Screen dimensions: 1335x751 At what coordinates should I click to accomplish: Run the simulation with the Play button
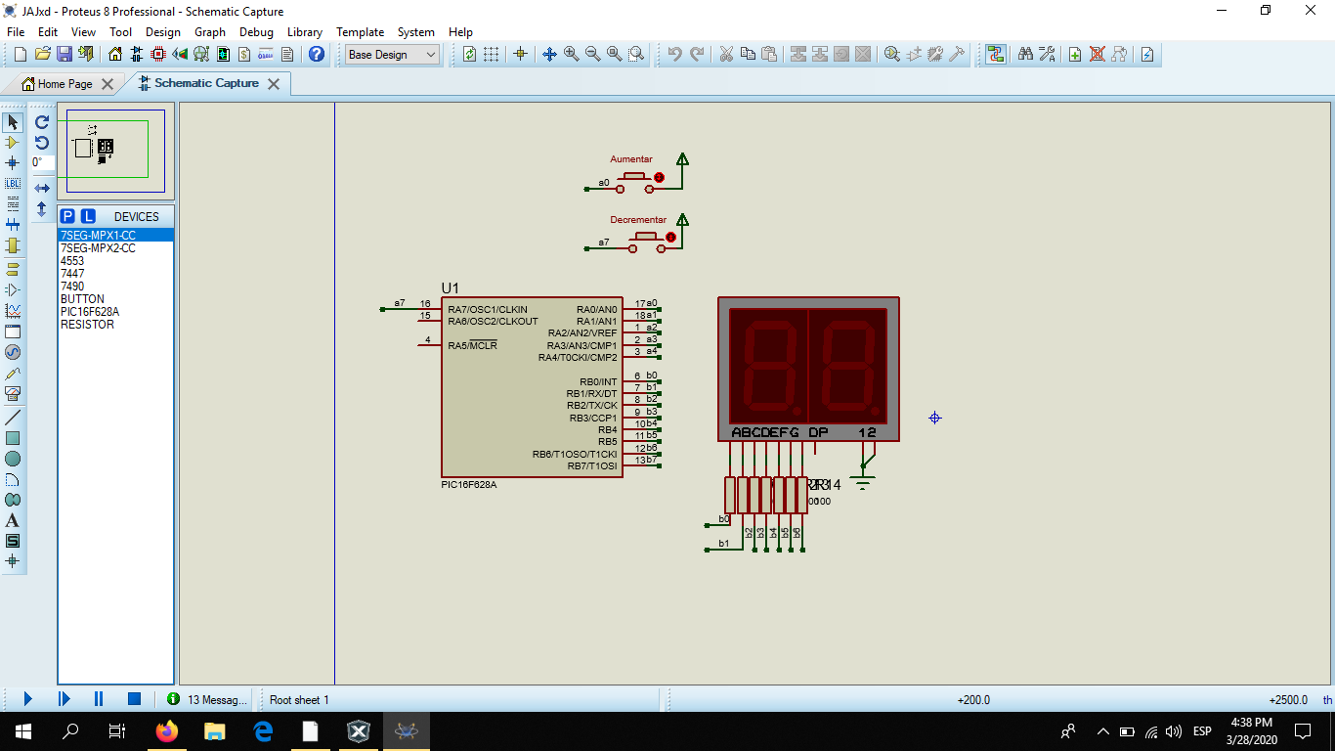[27, 699]
